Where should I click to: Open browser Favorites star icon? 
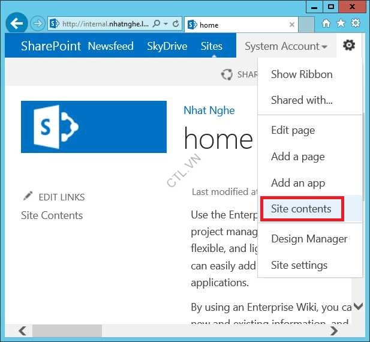coord(341,23)
